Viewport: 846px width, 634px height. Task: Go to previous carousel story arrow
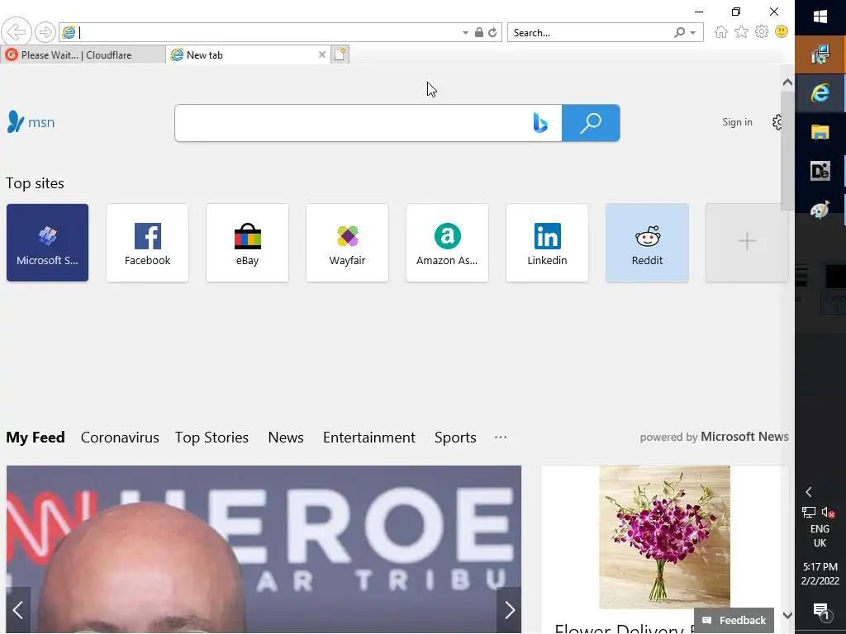click(18, 610)
